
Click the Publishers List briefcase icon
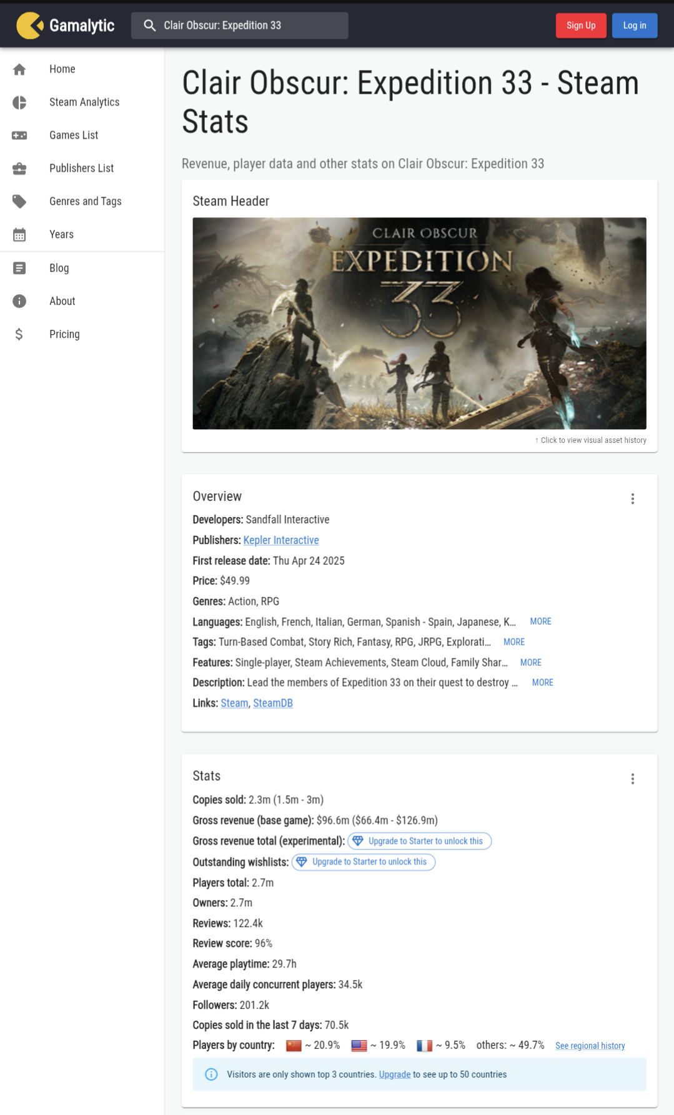pyautogui.click(x=19, y=169)
